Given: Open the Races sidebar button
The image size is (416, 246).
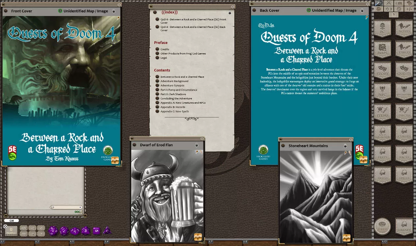Looking at the screenshot, I should (x=404, y=155).
